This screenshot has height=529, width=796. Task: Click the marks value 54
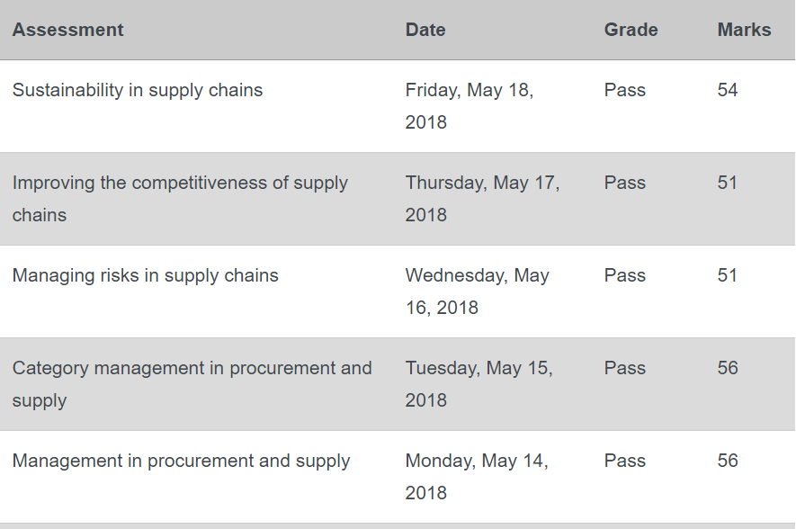728,90
